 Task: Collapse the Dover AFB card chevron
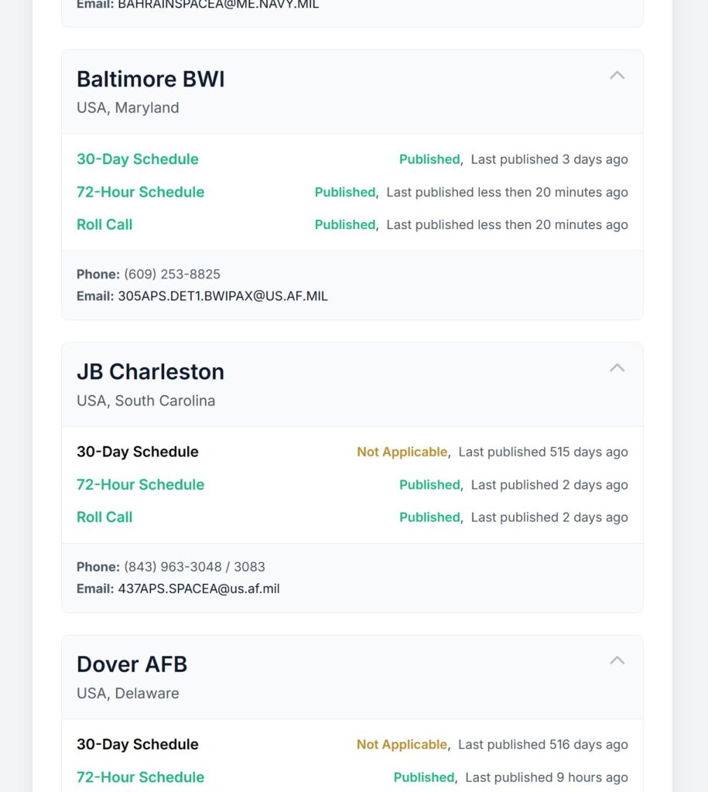(x=617, y=661)
